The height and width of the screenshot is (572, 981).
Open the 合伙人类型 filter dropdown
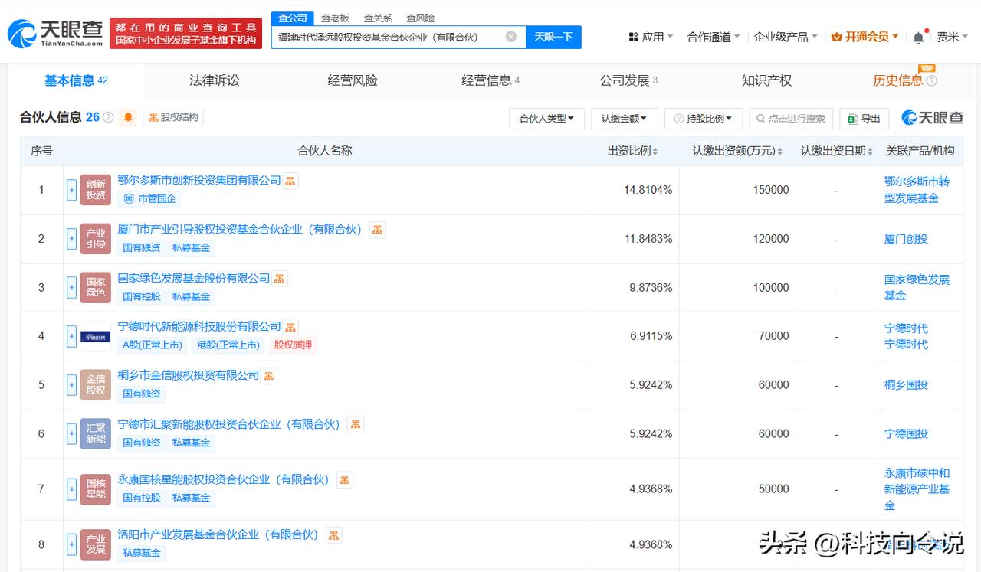point(546,119)
